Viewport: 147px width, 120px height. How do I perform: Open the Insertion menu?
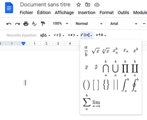[x=87, y=13]
